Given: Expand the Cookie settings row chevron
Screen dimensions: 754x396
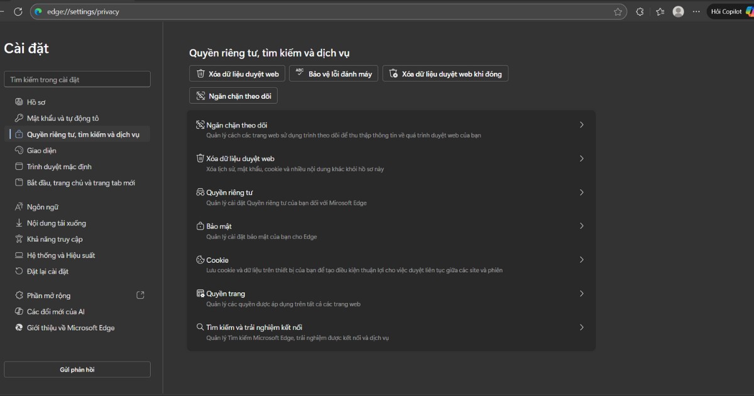Looking at the screenshot, I should tap(581, 260).
